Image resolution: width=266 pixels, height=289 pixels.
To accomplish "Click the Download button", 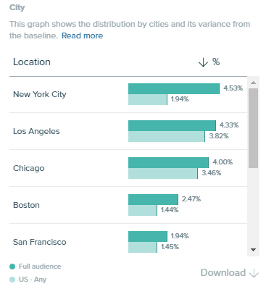I will coord(230,273).
